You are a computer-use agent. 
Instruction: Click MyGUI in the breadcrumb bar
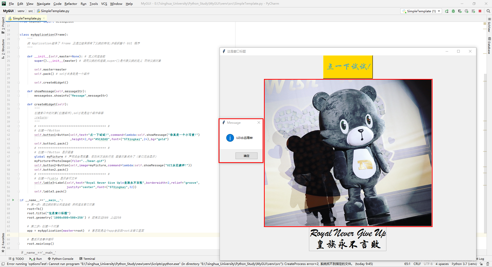tap(8, 11)
